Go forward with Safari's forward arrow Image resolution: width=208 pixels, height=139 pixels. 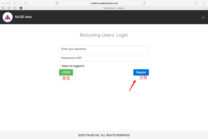coord(19,3)
